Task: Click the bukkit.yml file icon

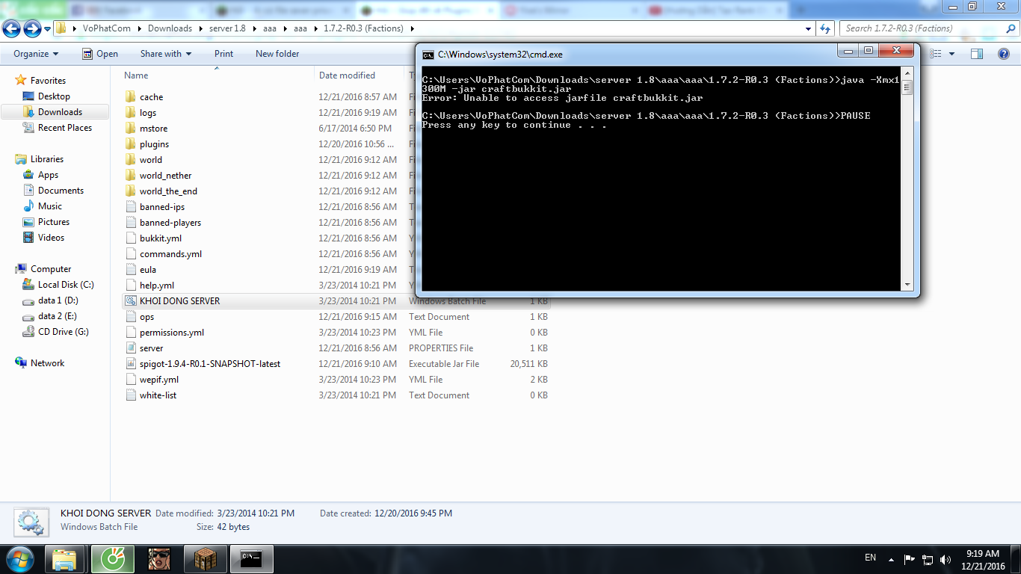Action: 130,238
